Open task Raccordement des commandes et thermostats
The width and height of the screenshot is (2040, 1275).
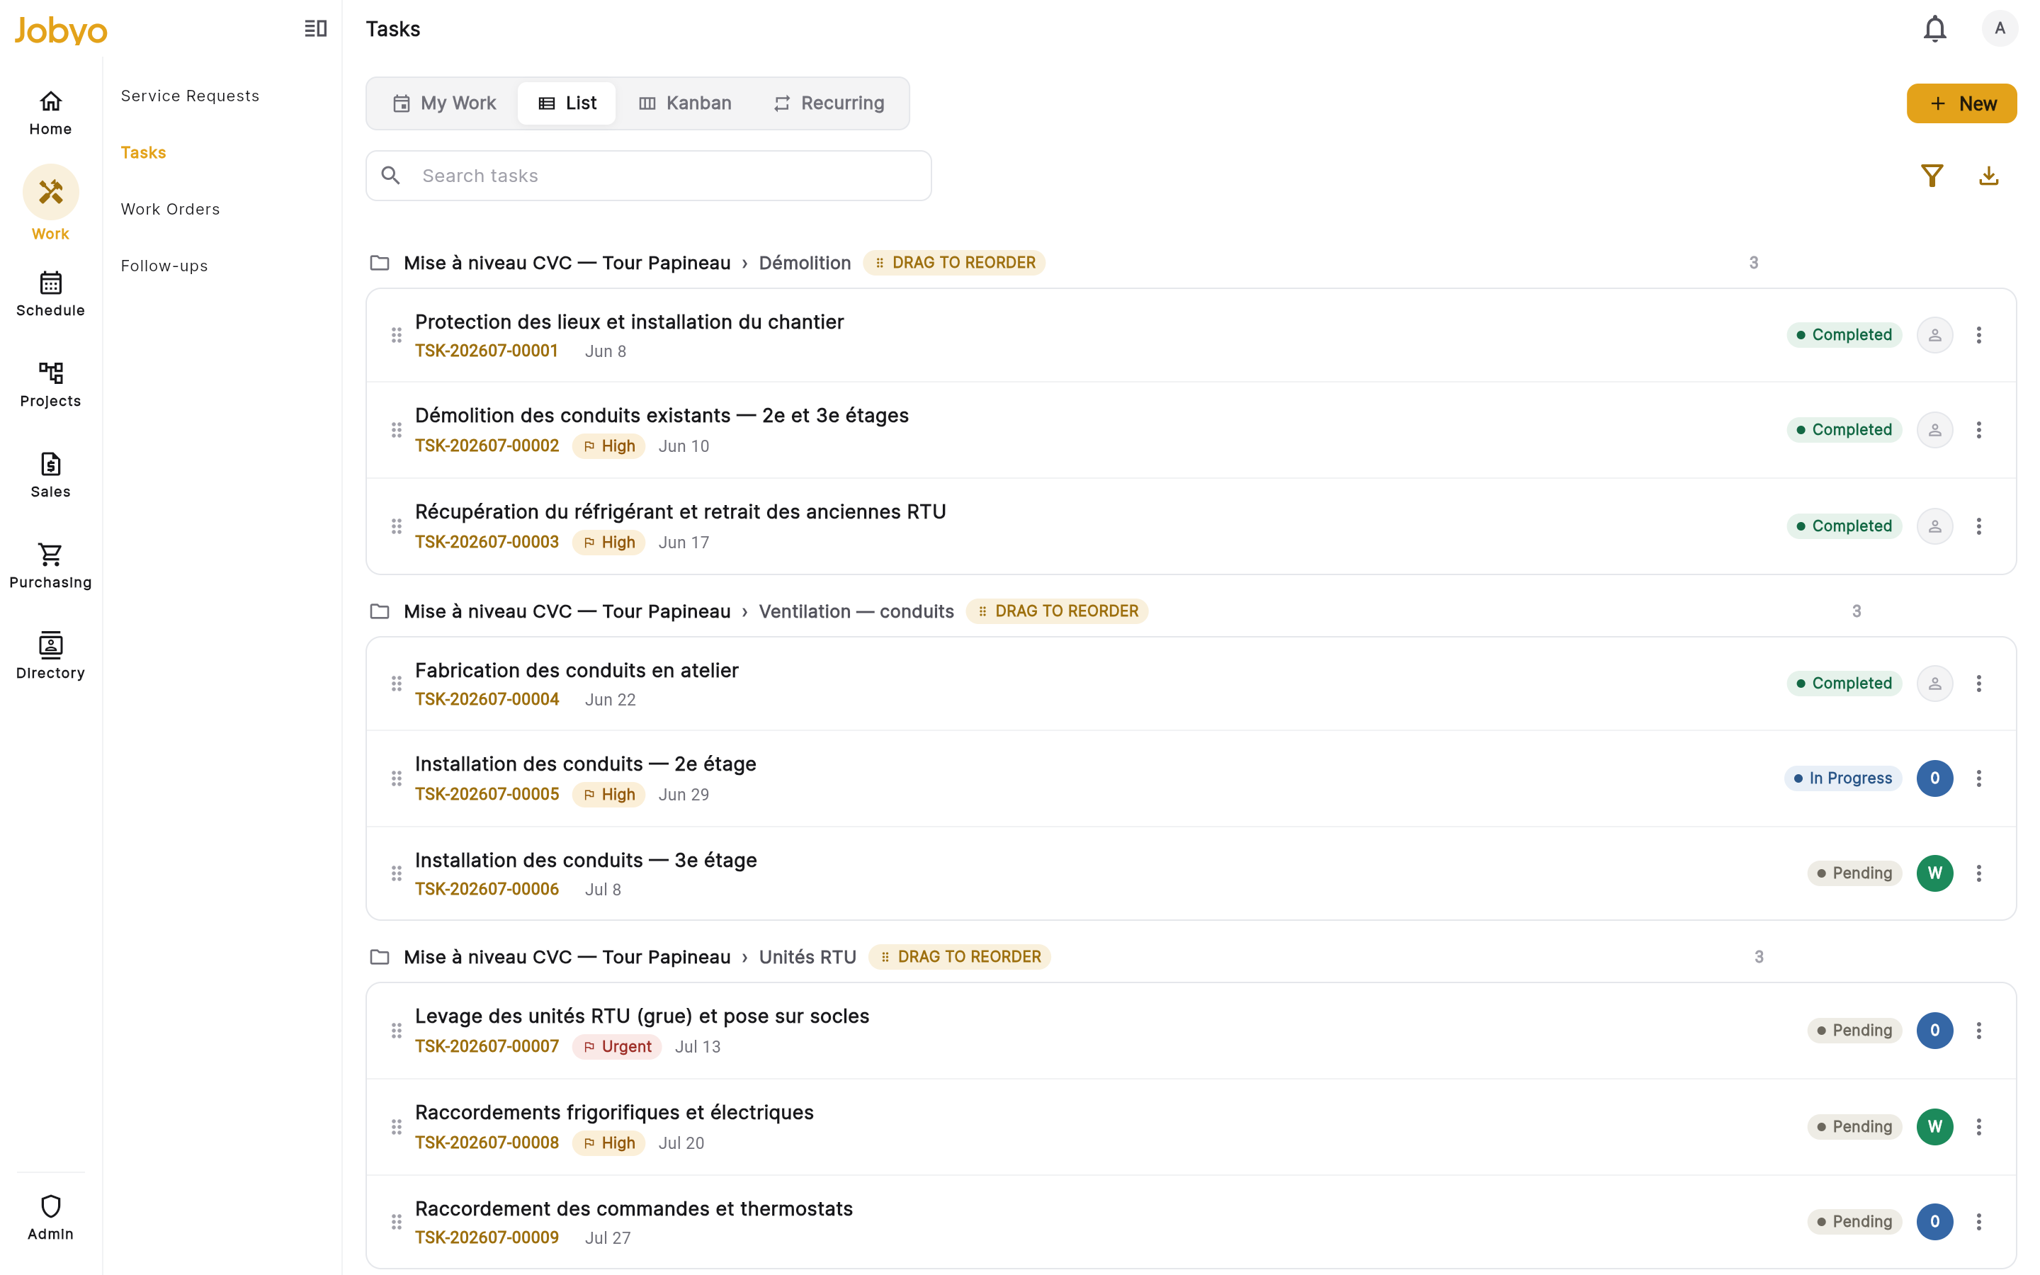(634, 1208)
